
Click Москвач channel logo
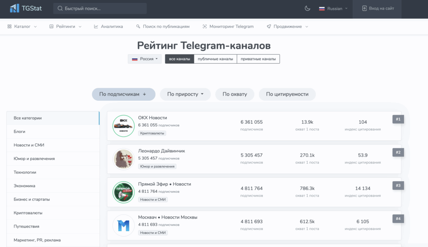click(123, 225)
